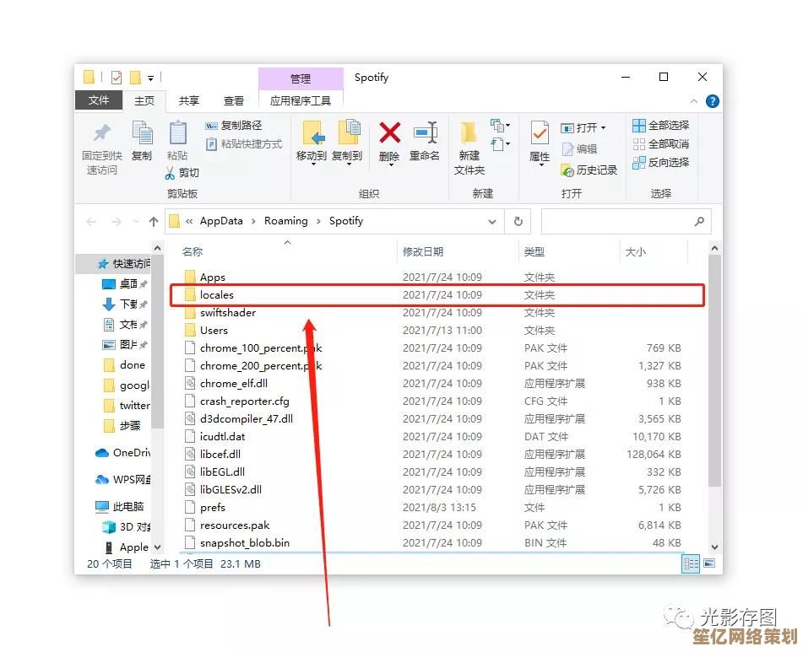Click the search input box
Screen dimensions: 803x652
626,222
